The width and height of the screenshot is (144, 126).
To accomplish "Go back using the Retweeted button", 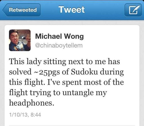I will (x=22, y=10).
